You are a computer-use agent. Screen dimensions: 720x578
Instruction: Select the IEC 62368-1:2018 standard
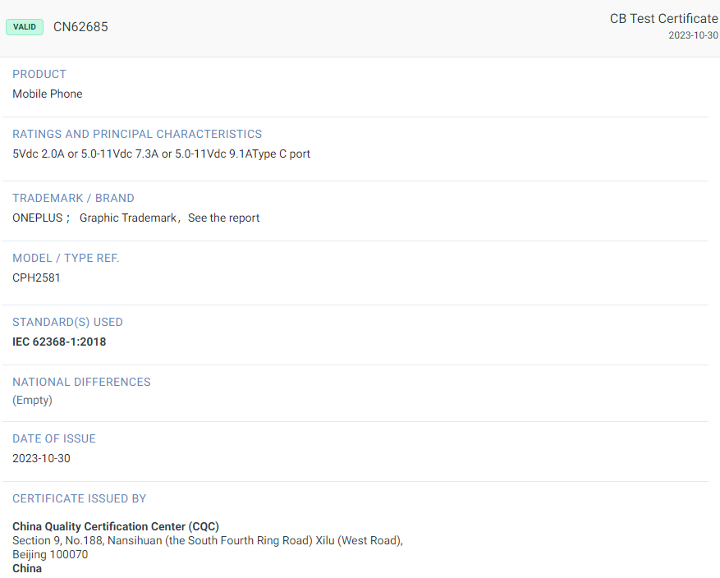[x=59, y=342]
